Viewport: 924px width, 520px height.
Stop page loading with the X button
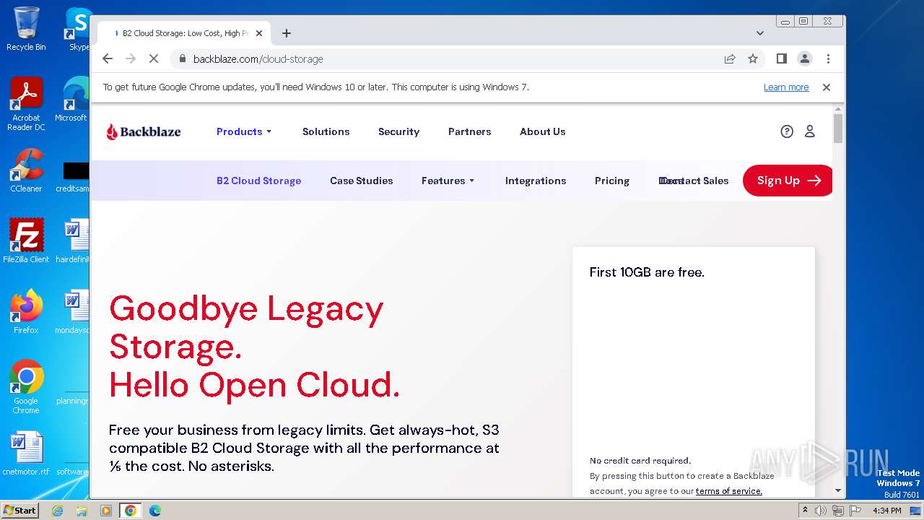154,59
